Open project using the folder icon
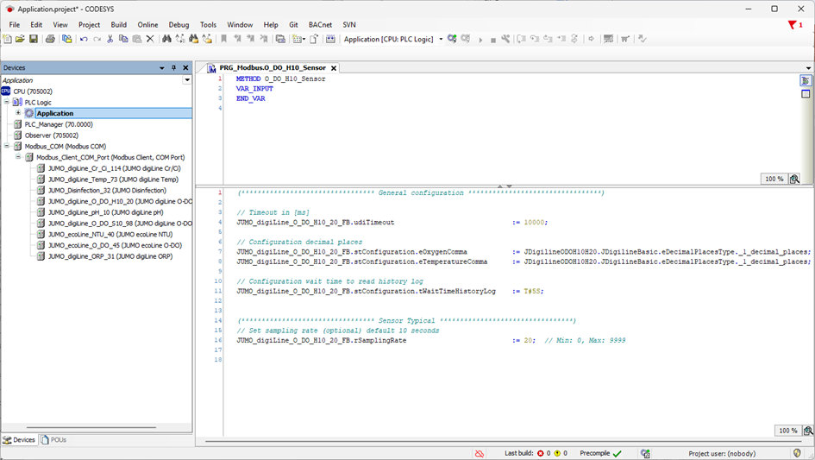815x460 pixels. click(21, 39)
